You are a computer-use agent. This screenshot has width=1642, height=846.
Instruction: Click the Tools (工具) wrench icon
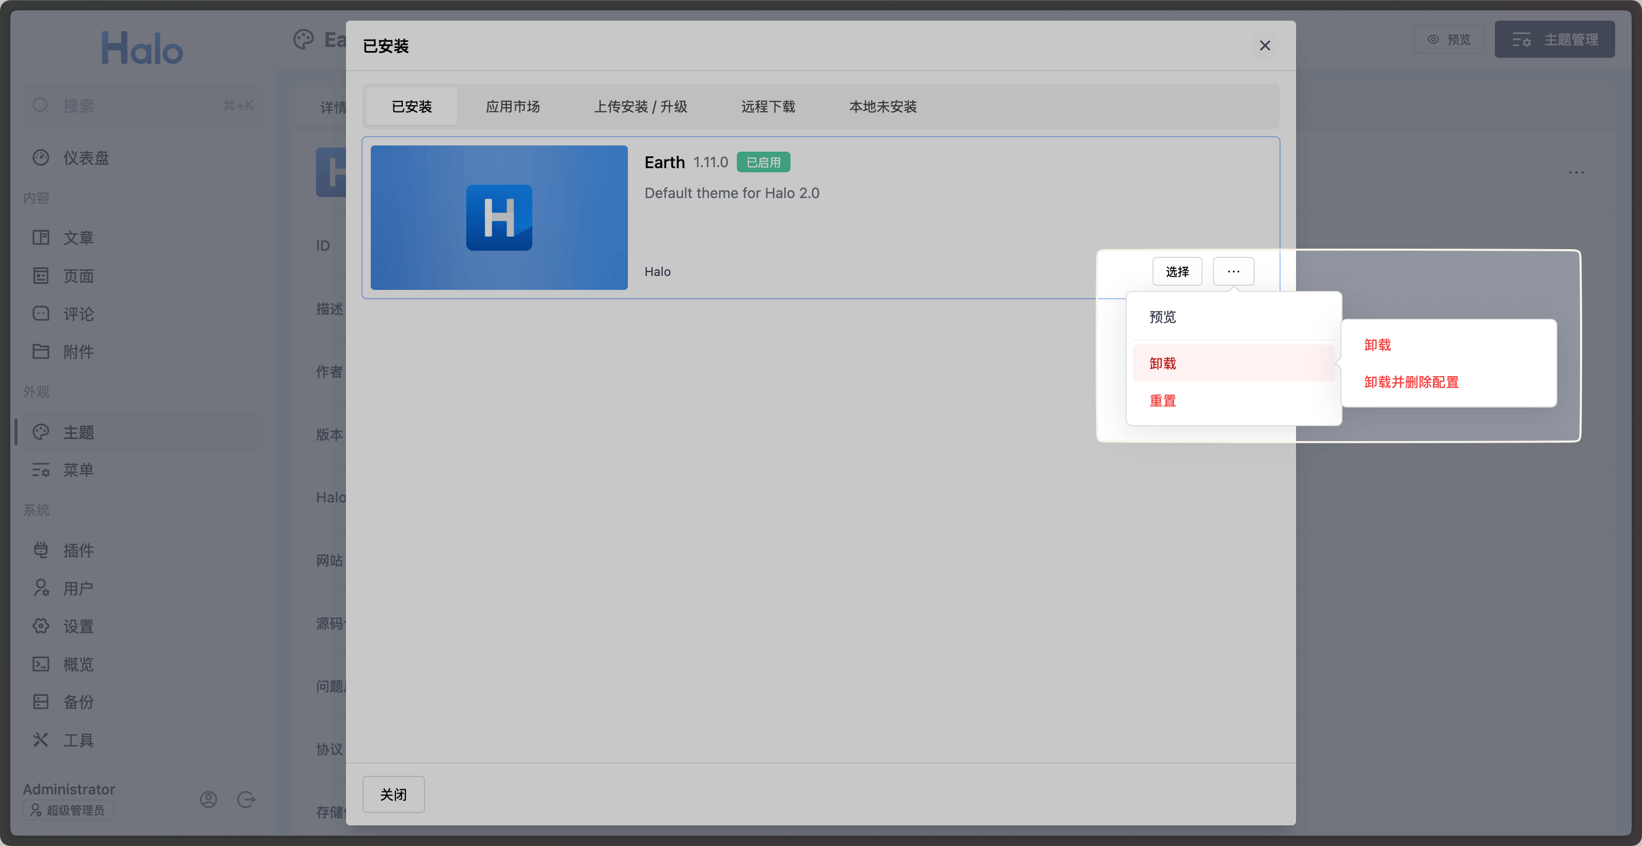41,740
